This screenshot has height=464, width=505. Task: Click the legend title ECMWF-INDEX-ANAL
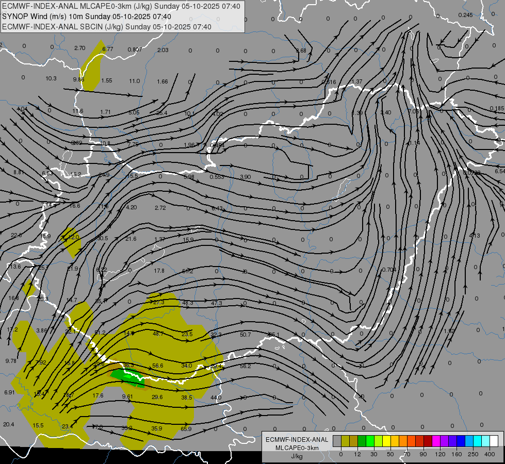[297, 439]
